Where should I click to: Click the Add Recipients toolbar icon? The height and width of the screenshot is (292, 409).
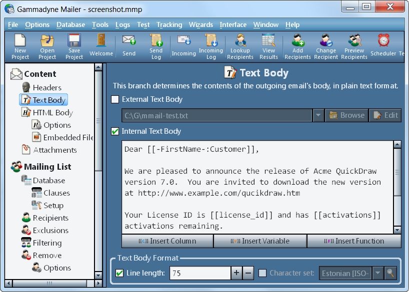(x=297, y=47)
